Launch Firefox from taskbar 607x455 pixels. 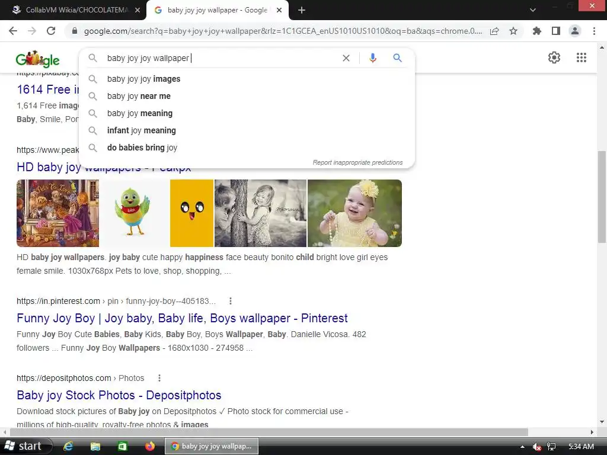[x=150, y=446]
